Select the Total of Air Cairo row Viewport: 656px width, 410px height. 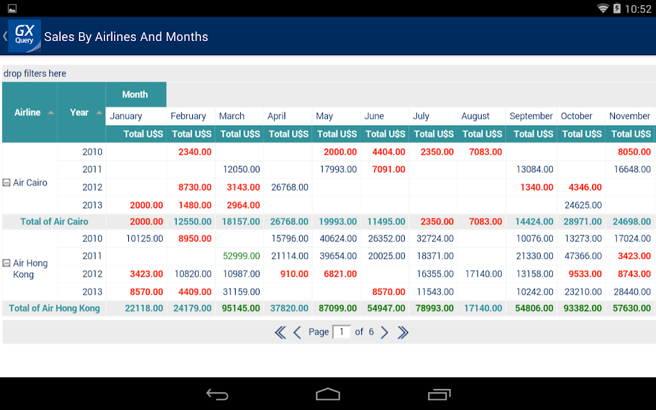(x=329, y=221)
